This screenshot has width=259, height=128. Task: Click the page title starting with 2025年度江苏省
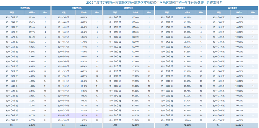point(154,3)
